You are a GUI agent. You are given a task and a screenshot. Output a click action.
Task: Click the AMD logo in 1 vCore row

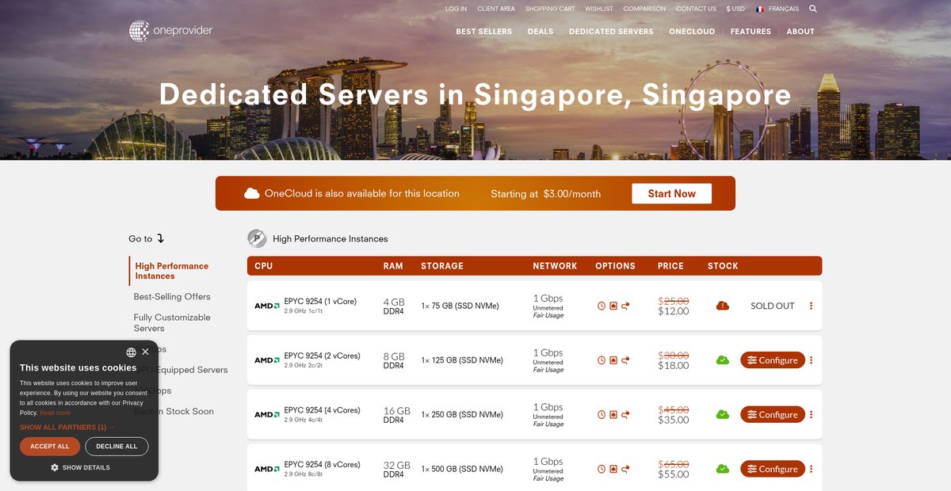click(267, 306)
